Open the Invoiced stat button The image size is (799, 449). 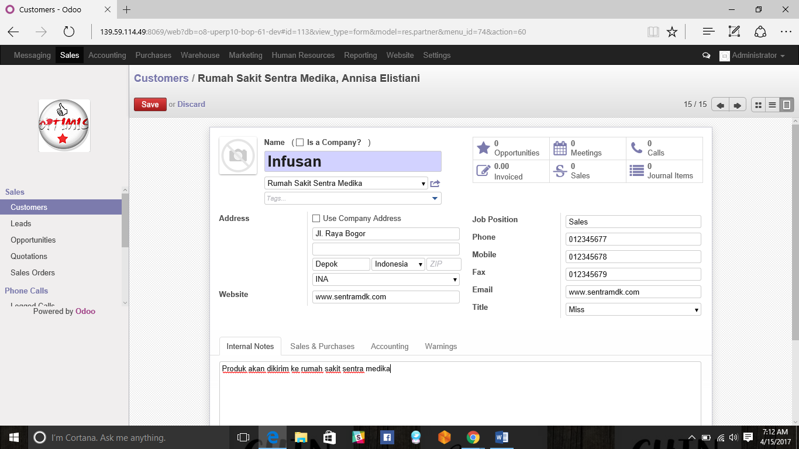click(x=511, y=171)
